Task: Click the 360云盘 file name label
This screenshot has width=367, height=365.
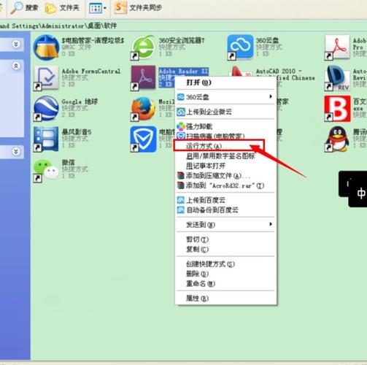Action: [267, 40]
